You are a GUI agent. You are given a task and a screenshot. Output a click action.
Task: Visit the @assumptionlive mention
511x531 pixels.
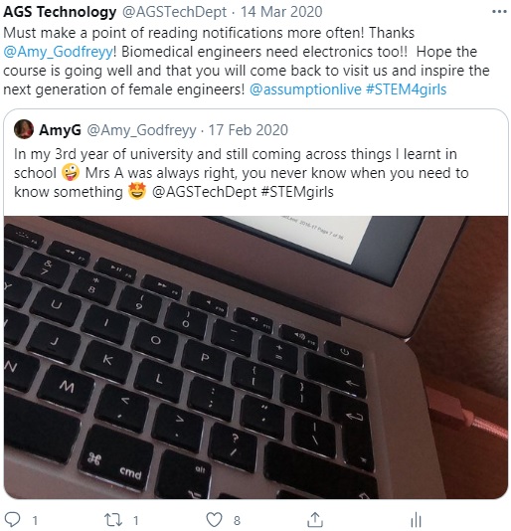pos(305,89)
